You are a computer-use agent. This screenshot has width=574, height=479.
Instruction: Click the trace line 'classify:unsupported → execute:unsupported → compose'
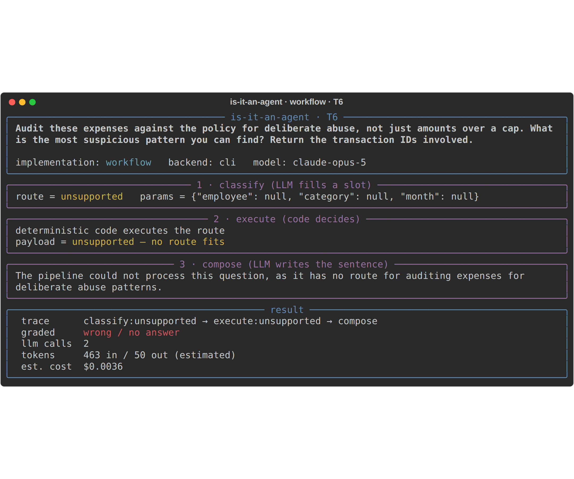click(230, 321)
